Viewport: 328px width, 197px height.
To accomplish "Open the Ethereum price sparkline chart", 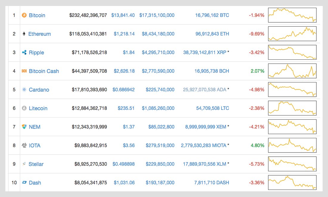I will pyautogui.click(x=292, y=34).
